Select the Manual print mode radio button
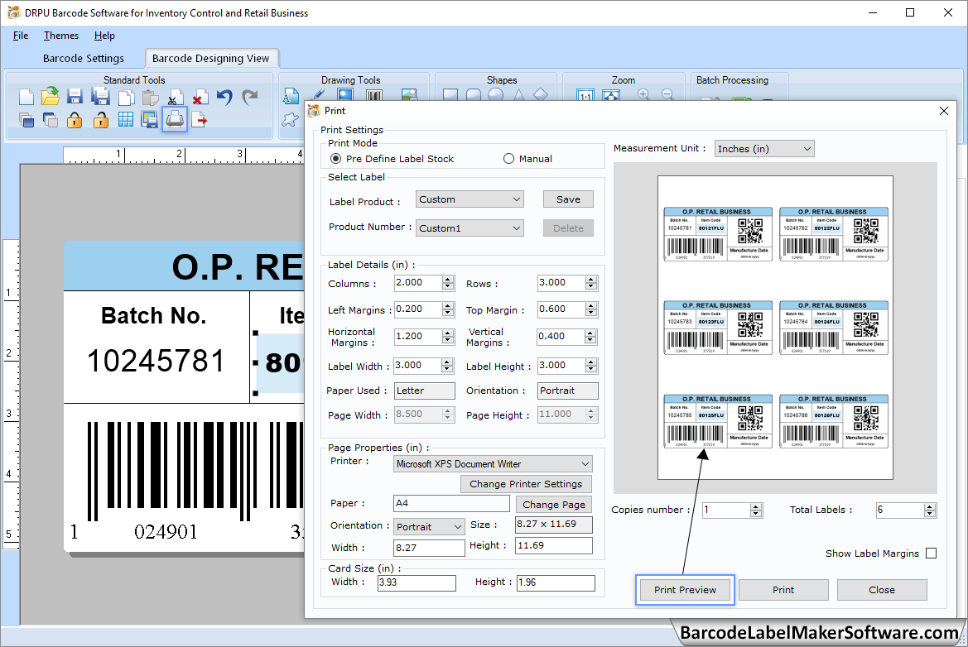The image size is (968, 647). coord(508,158)
